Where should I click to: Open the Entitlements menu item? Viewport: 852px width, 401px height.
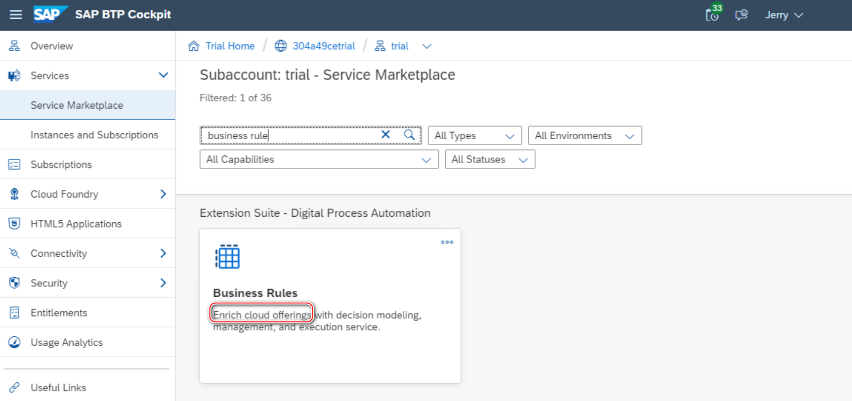click(x=59, y=313)
